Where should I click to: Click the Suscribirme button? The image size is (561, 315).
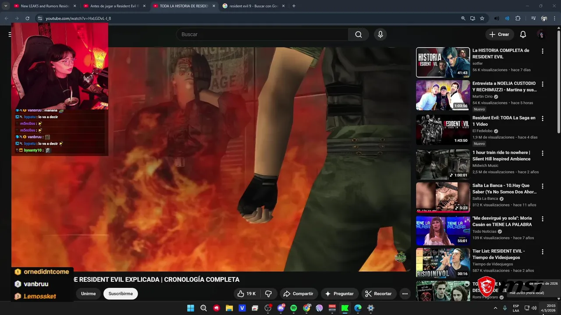(121, 294)
